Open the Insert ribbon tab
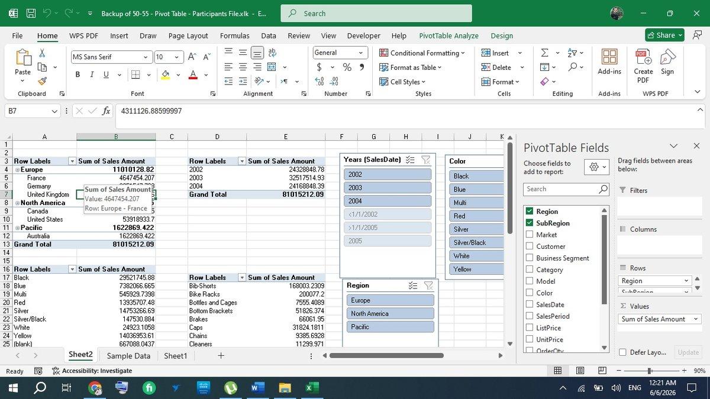 pos(119,35)
